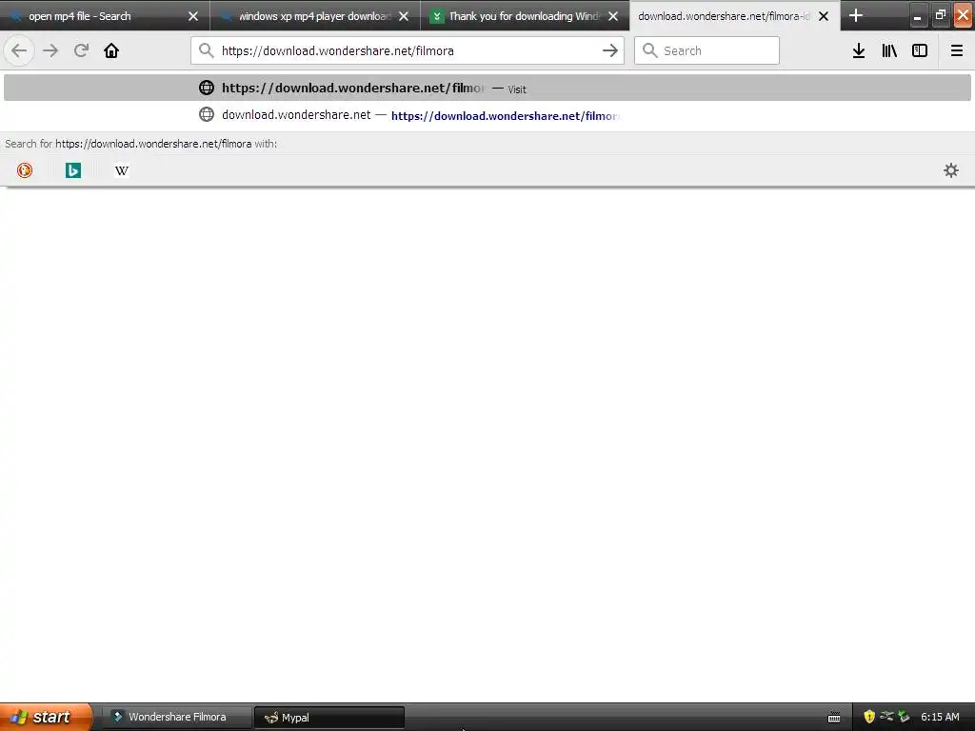975x731 pixels.
Task: Close the 'open mp4 file - Search' tab
Action: 193,16
